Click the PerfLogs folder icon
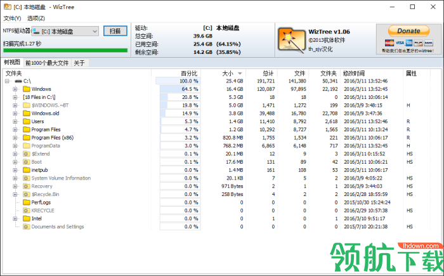 [x=27, y=202]
